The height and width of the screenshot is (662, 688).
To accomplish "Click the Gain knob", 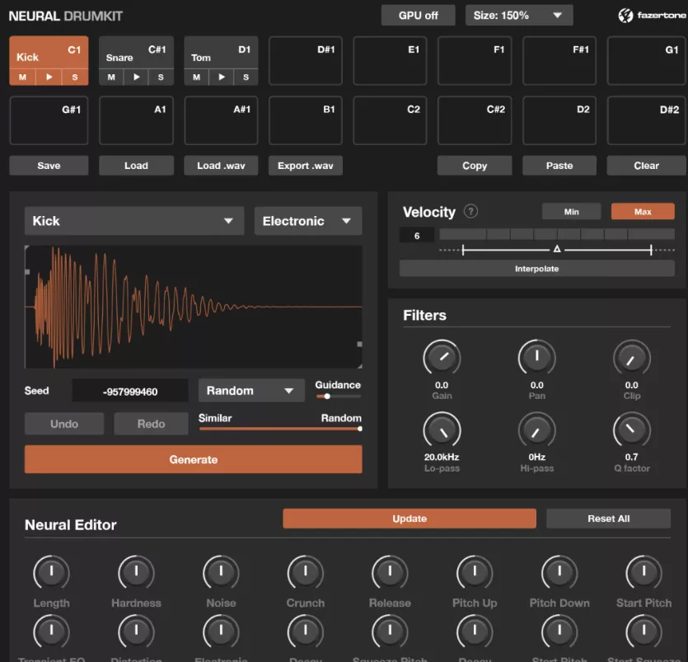I will (x=442, y=358).
